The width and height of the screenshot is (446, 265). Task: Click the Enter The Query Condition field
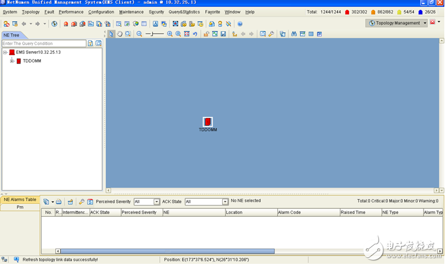43,43
